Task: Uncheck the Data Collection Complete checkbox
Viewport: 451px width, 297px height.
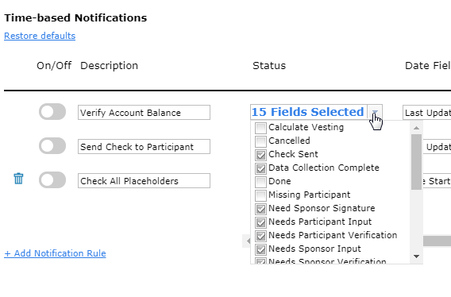Action: coord(260,168)
